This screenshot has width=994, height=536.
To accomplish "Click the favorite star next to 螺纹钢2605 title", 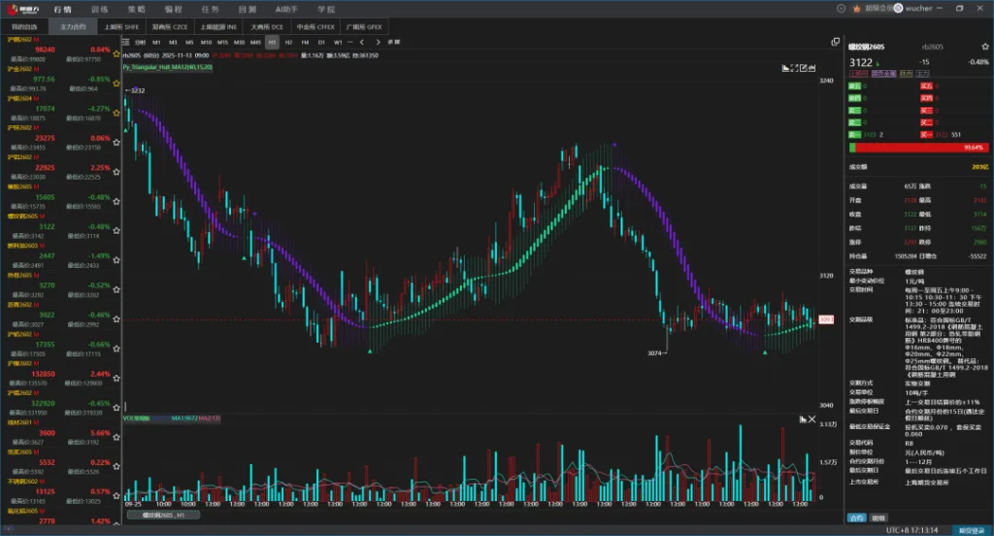I will coord(982,45).
